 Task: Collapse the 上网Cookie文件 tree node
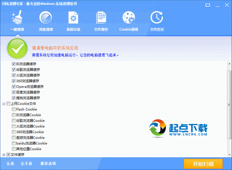coord(4,104)
